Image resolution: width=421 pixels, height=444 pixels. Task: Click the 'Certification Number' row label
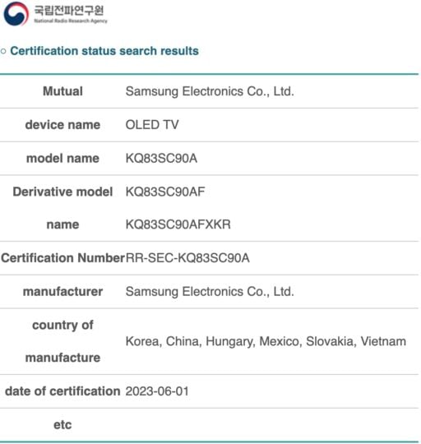point(62,258)
